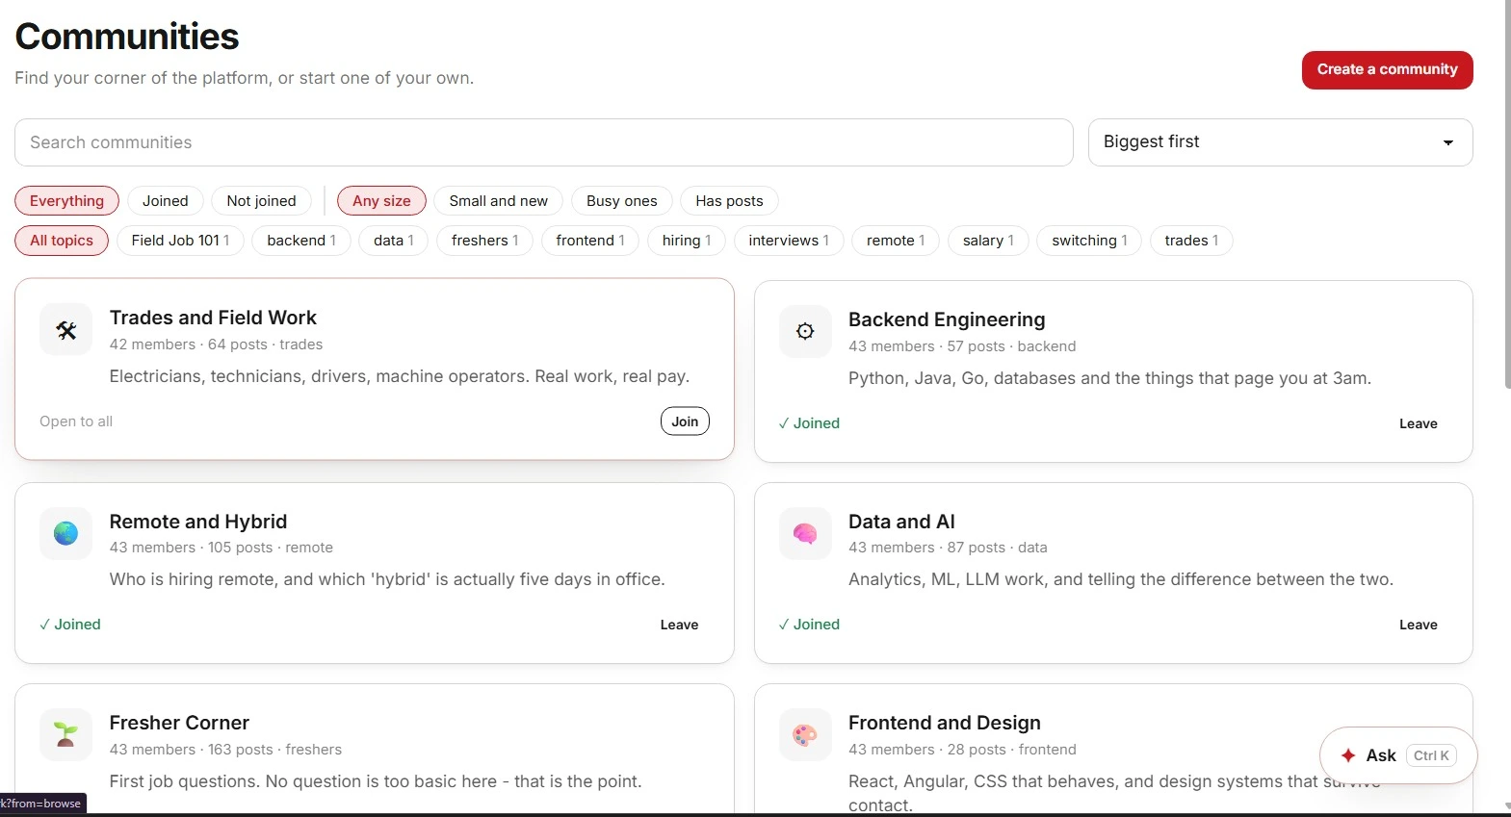Click the Joined status on Backend Engineering
The image size is (1511, 817).
[x=809, y=423]
